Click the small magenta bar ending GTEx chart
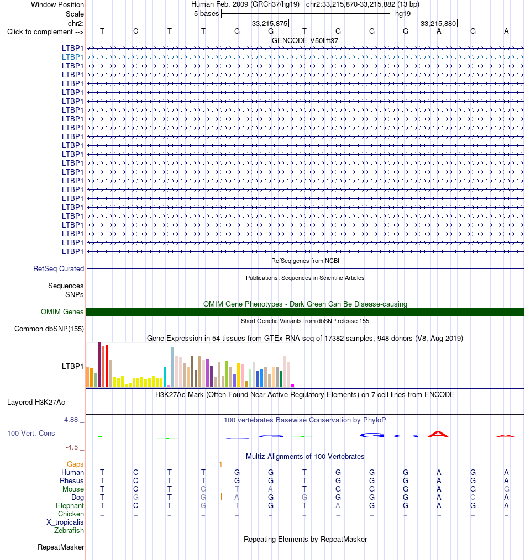 coord(293,385)
